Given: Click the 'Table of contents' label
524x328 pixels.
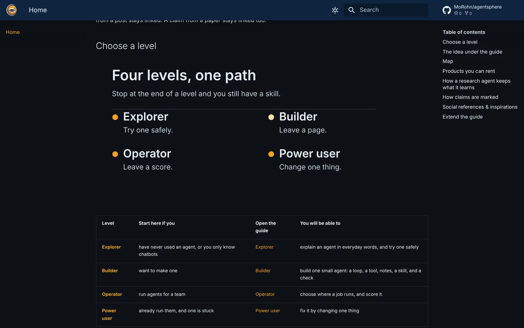Looking at the screenshot, I should pos(464,32).
